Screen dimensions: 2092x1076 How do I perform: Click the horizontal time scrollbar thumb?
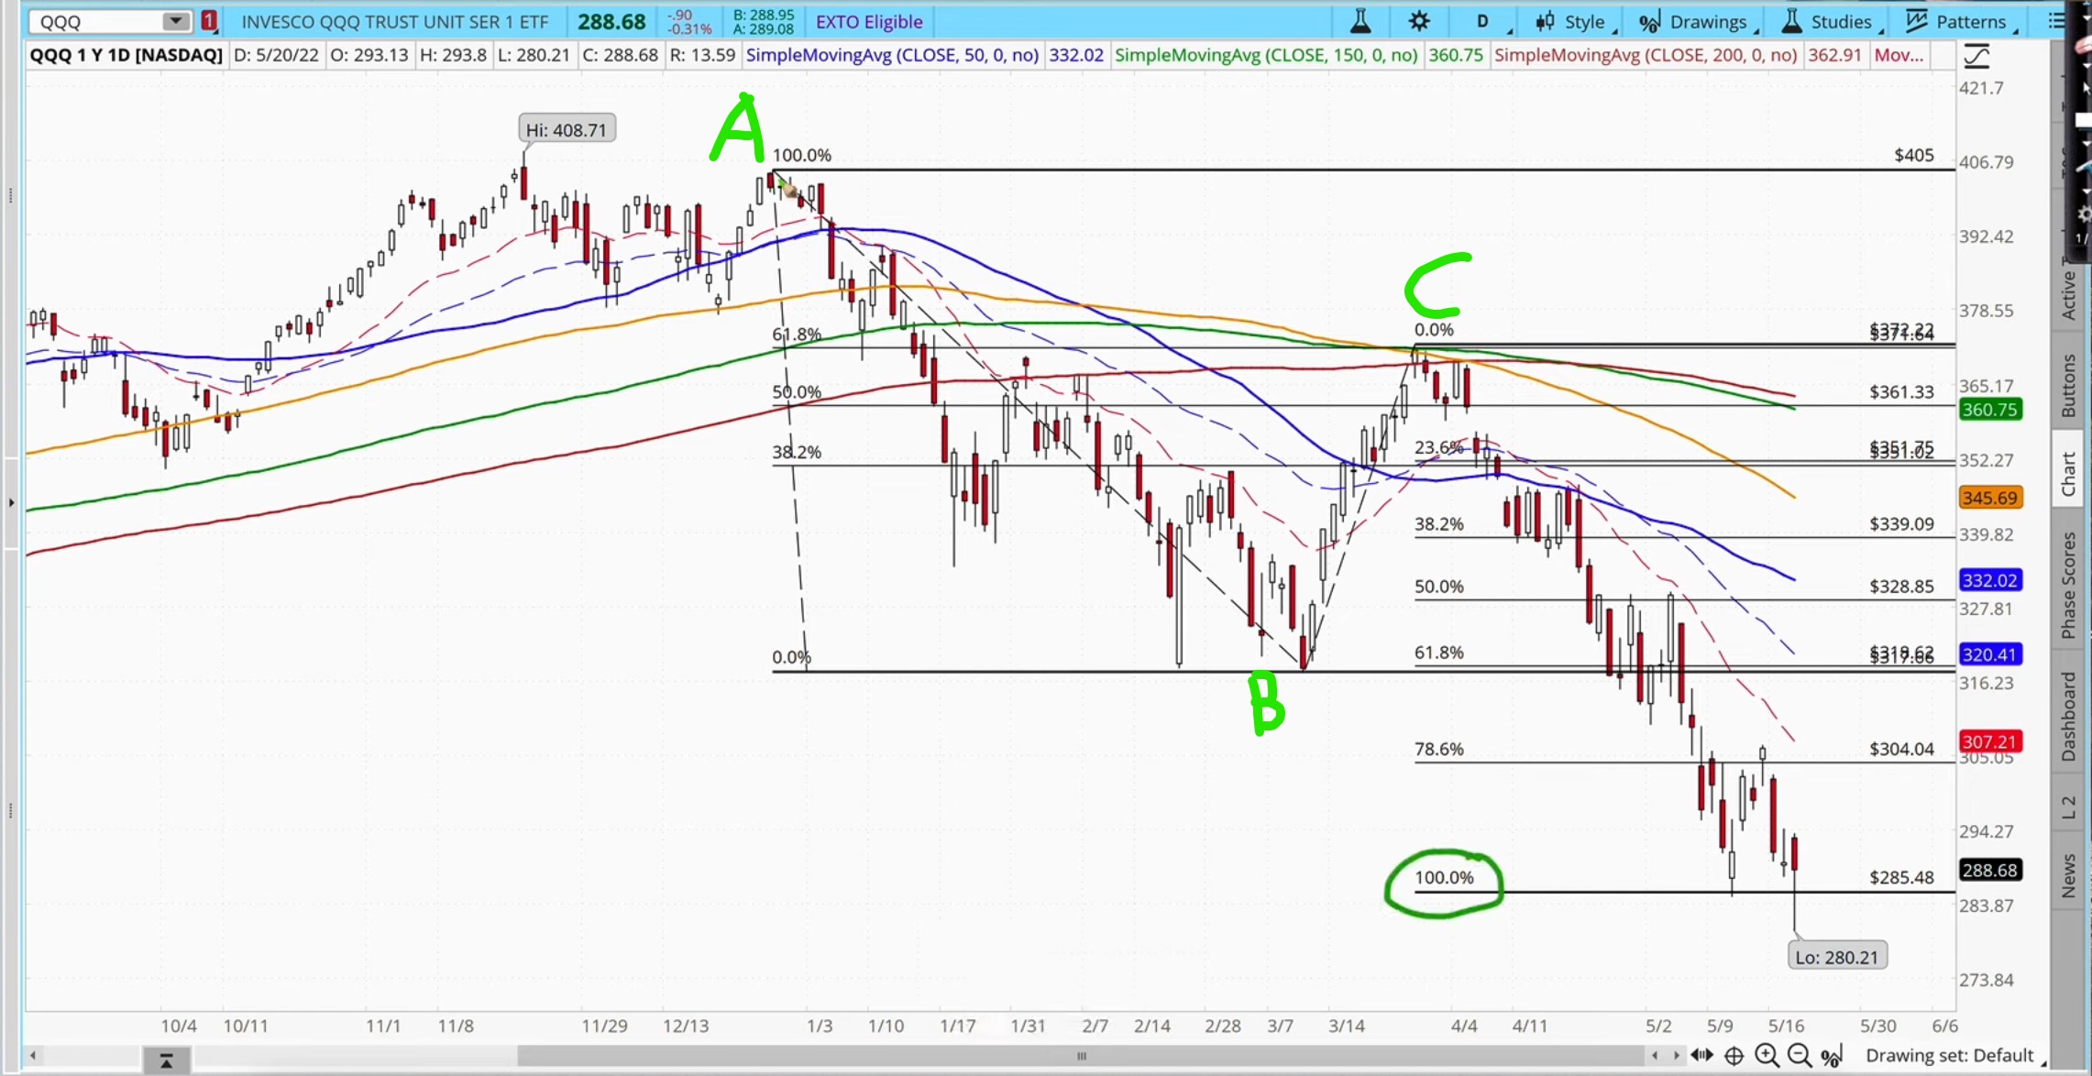[x=1082, y=1056]
